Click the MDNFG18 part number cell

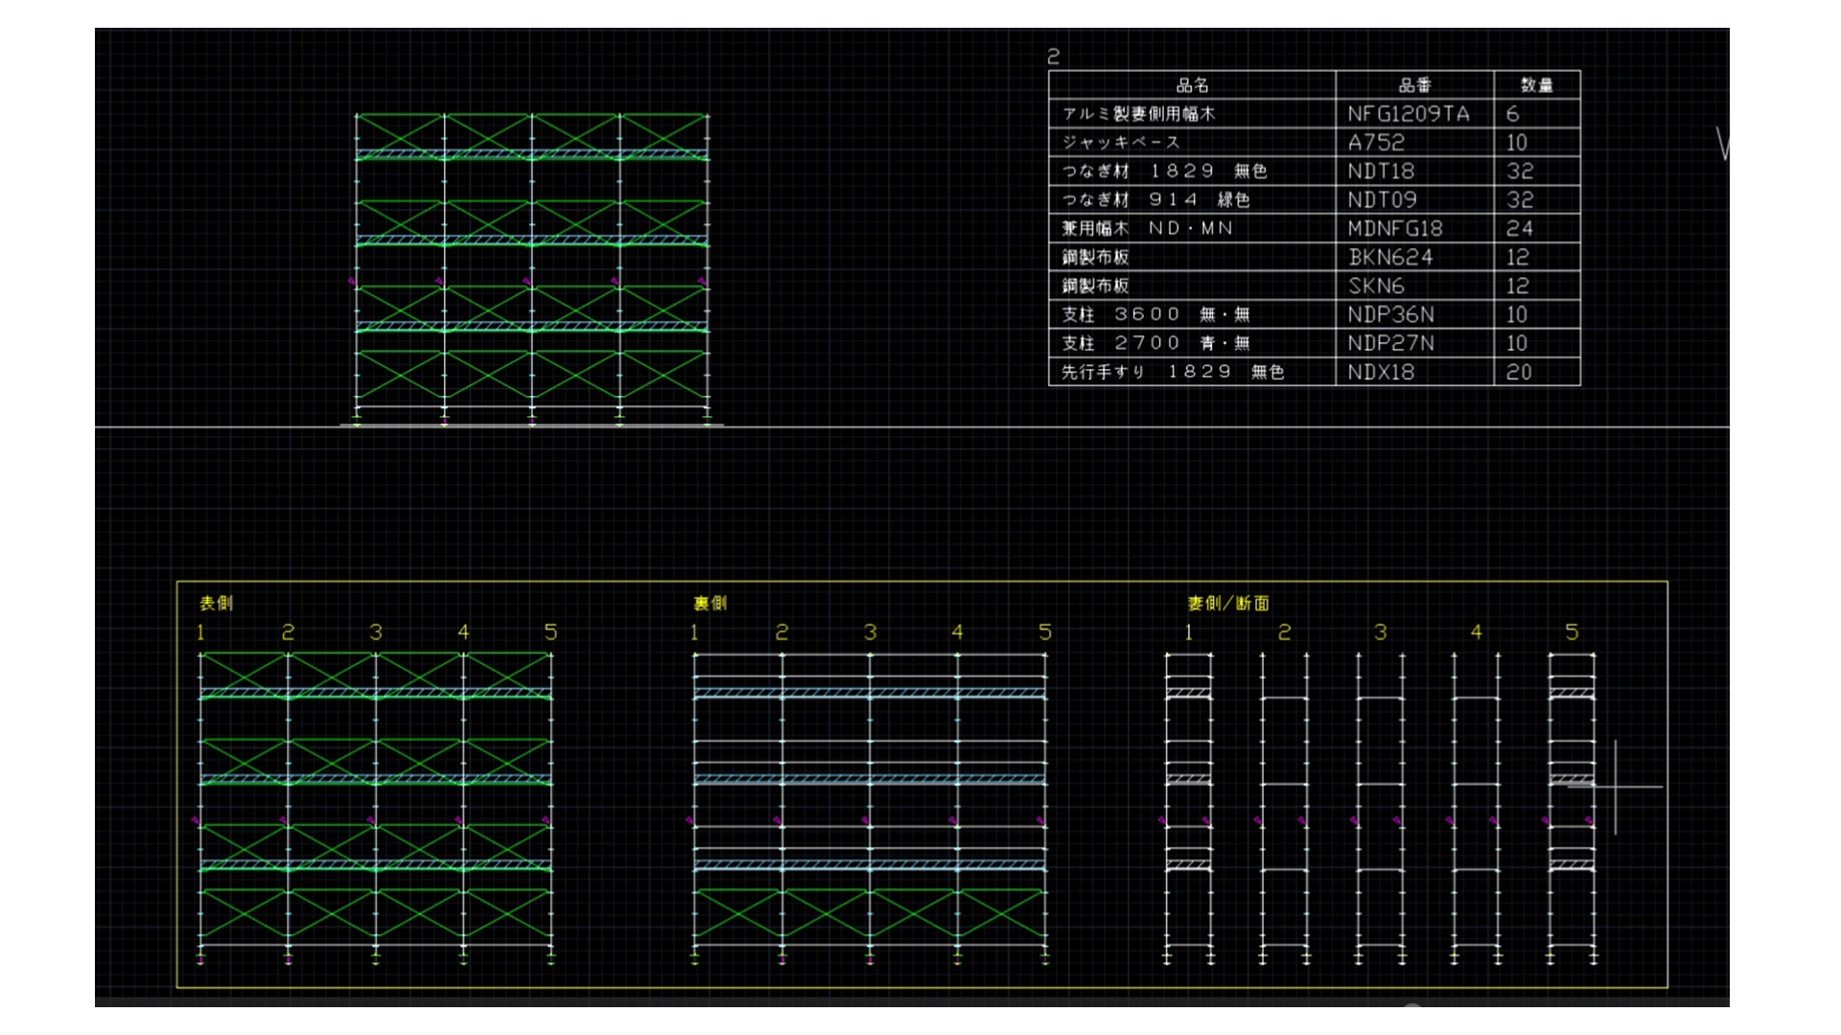coord(1394,229)
